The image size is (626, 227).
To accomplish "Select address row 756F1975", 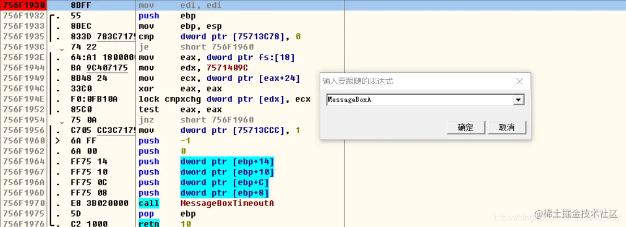I will [x=23, y=213].
